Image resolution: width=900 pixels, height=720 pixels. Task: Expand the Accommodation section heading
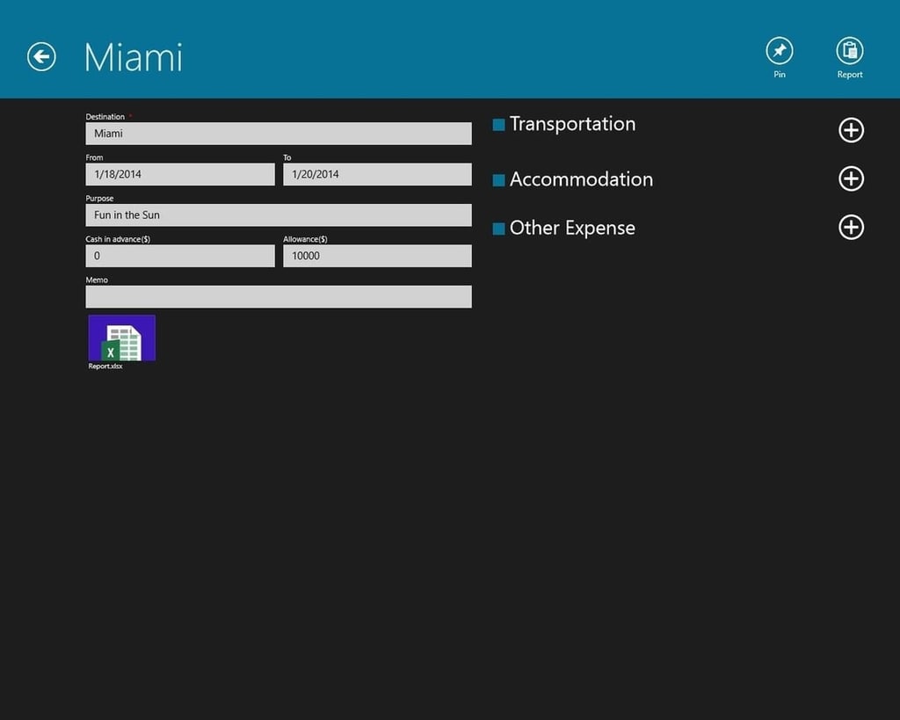tap(581, 179)
